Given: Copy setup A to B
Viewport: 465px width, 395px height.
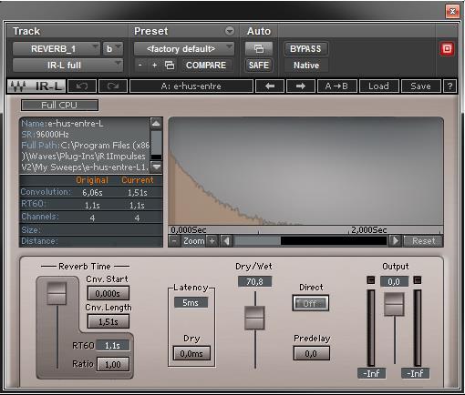Looking at the screenshot, I should pos(336,86).
